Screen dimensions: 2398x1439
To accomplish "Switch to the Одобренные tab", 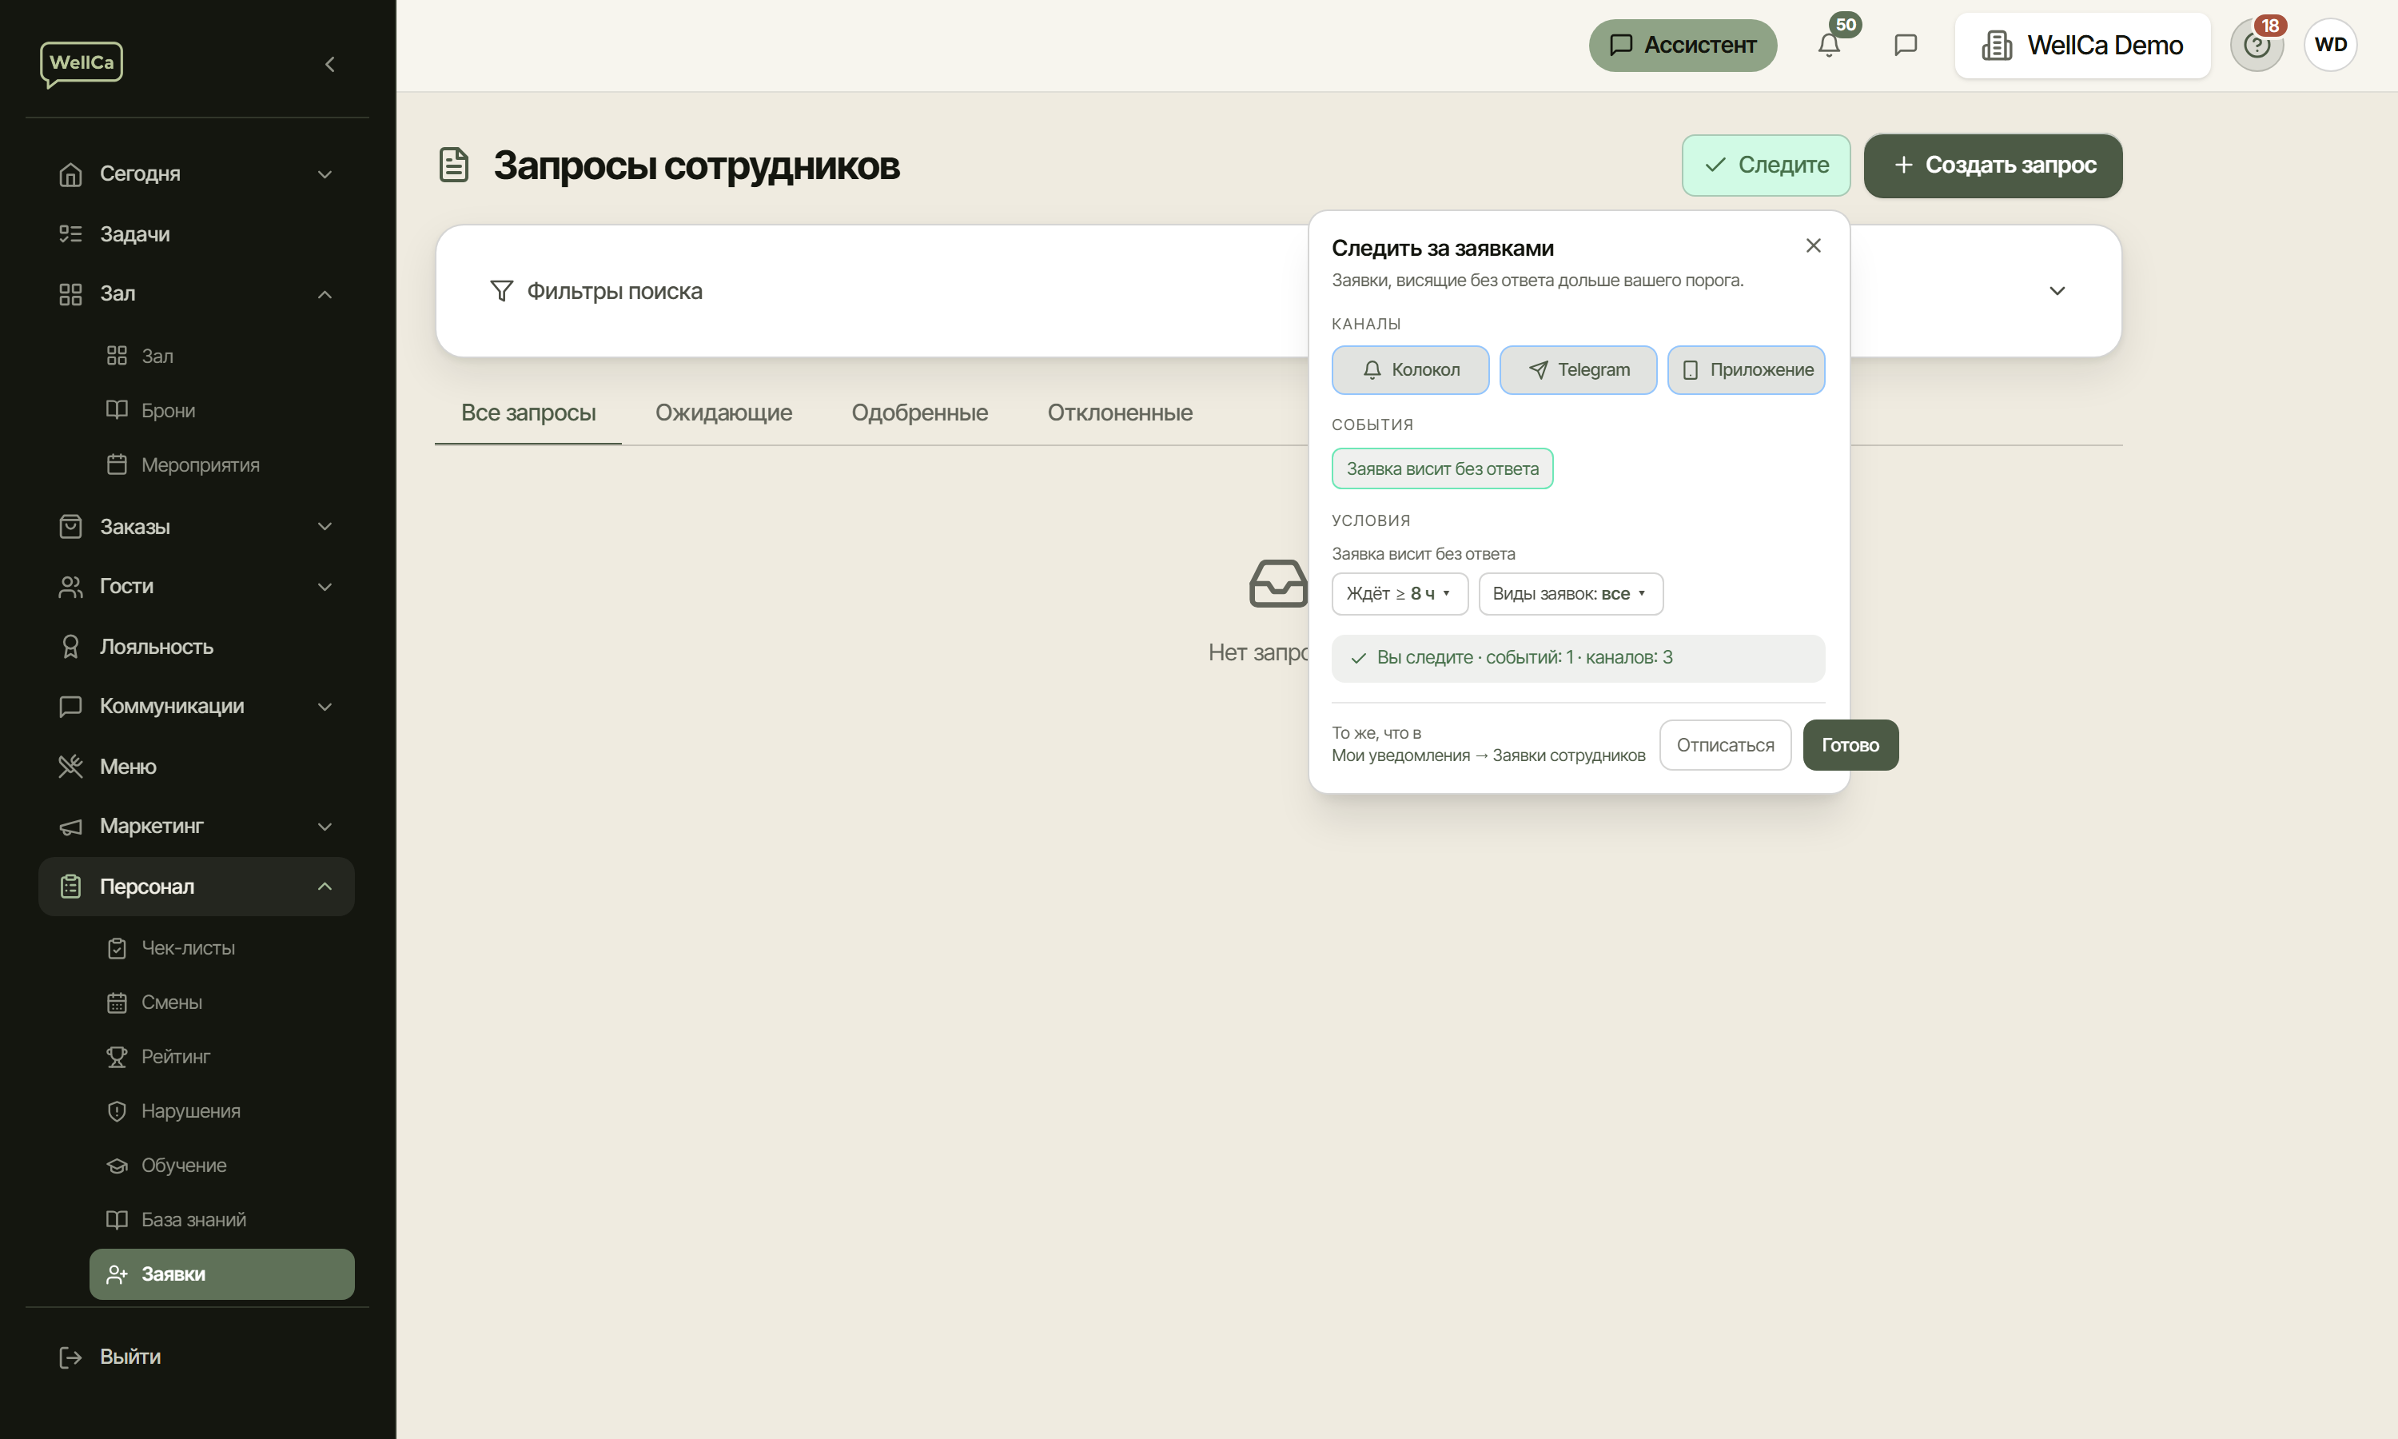I will point(919,413).
